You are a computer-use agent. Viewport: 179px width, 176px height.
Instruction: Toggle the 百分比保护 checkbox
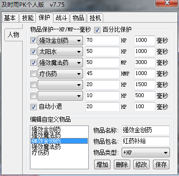(x=97, y=30)
